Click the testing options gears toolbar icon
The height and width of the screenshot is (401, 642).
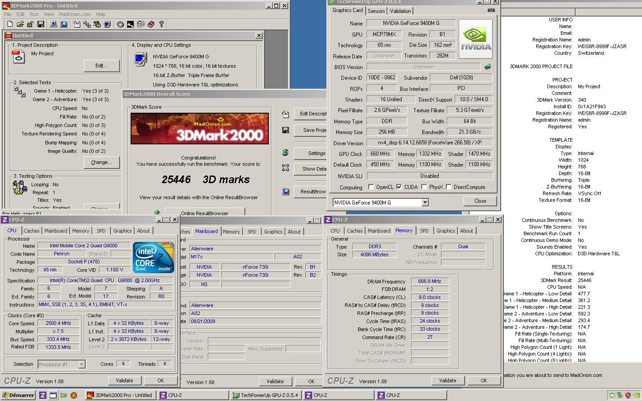pos(97,24)
